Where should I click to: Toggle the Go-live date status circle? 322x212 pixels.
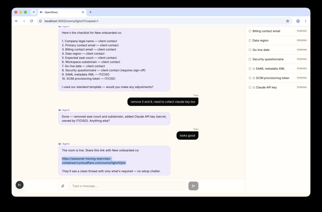click(250, 50)
